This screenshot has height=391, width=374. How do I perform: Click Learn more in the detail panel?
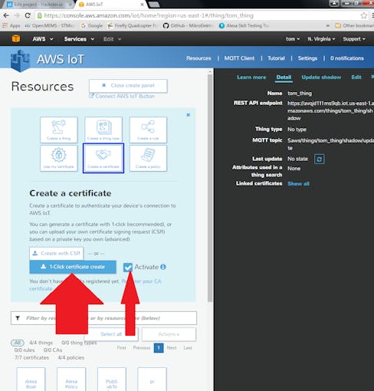pos(251,77)
